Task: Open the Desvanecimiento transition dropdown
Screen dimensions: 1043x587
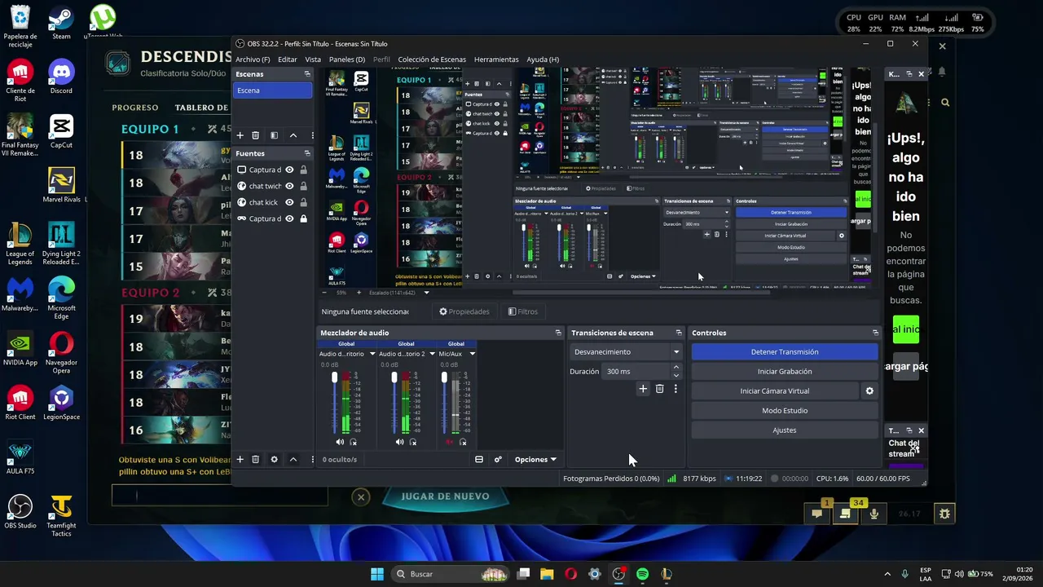Action: [x=626, y=352]
